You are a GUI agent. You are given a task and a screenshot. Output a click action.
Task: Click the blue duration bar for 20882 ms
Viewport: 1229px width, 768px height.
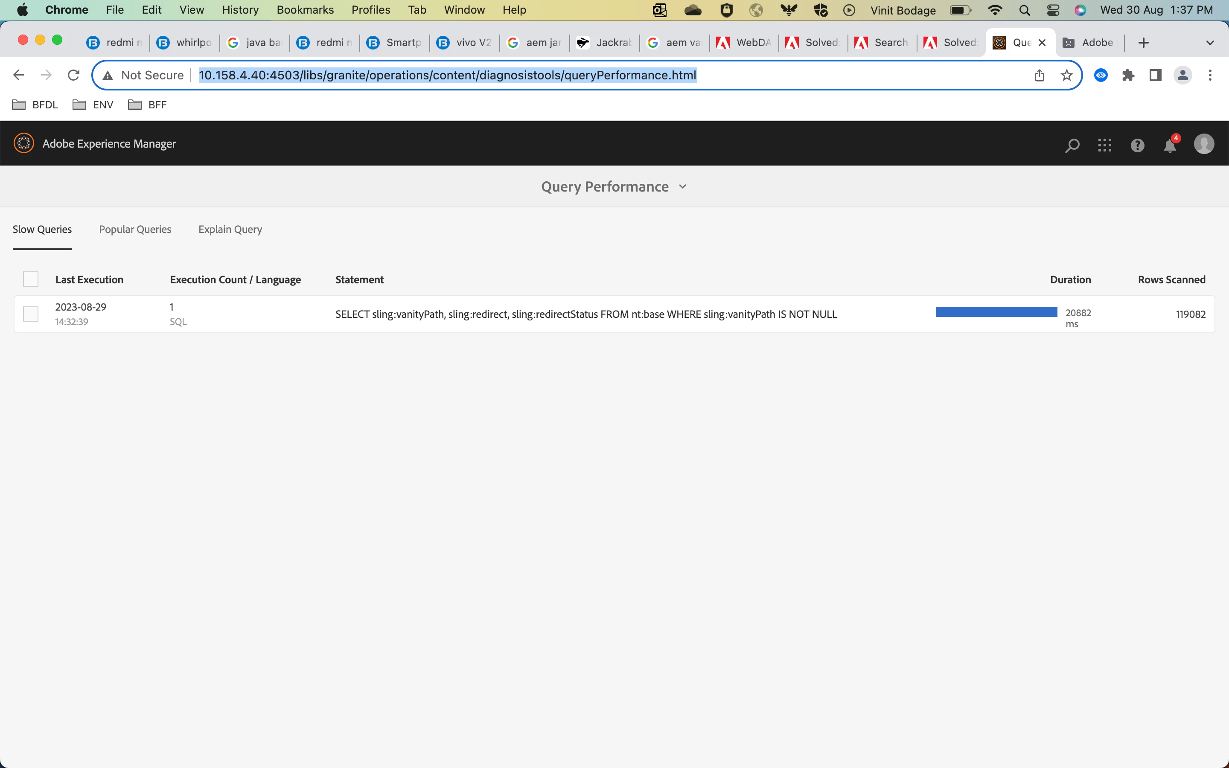coord(996,312)
